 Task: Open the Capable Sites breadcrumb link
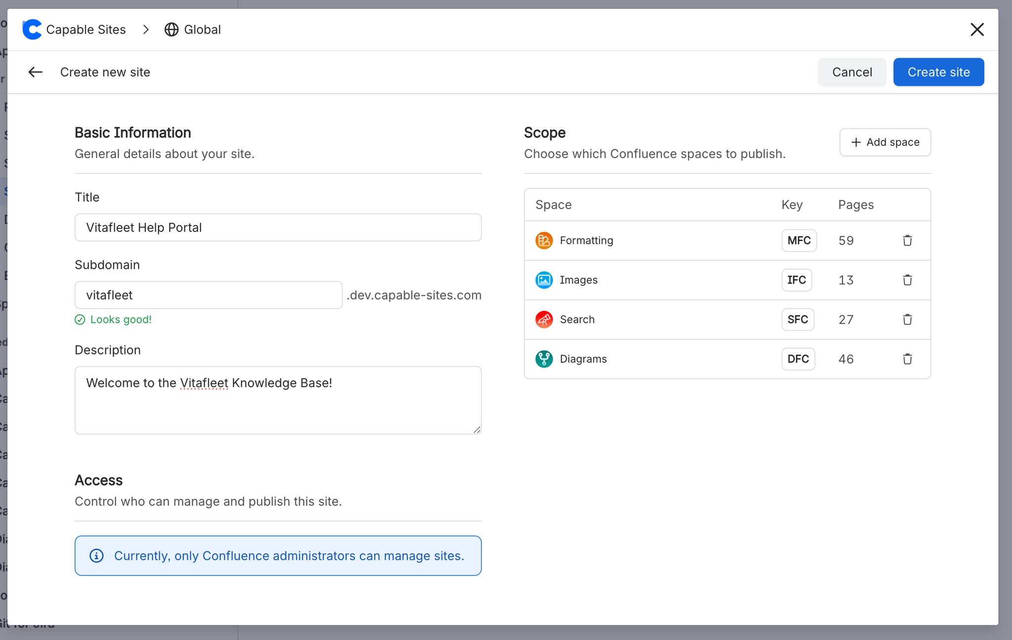[74, 30]
